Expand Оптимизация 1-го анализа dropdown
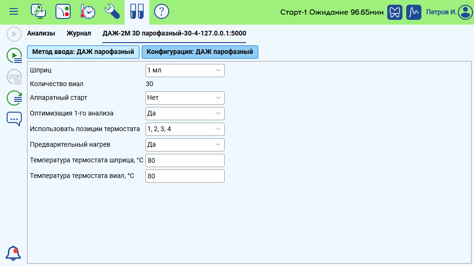The width and height of the screenshot is (474, 266). coord(185,114)
